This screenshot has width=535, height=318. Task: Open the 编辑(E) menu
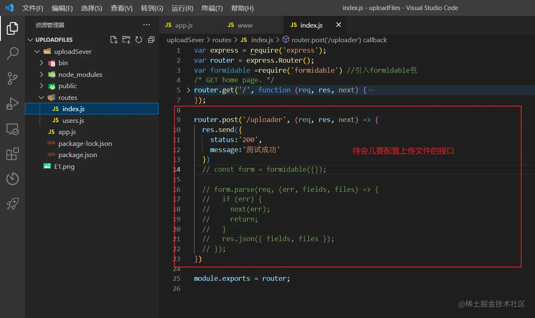point(62,8)
